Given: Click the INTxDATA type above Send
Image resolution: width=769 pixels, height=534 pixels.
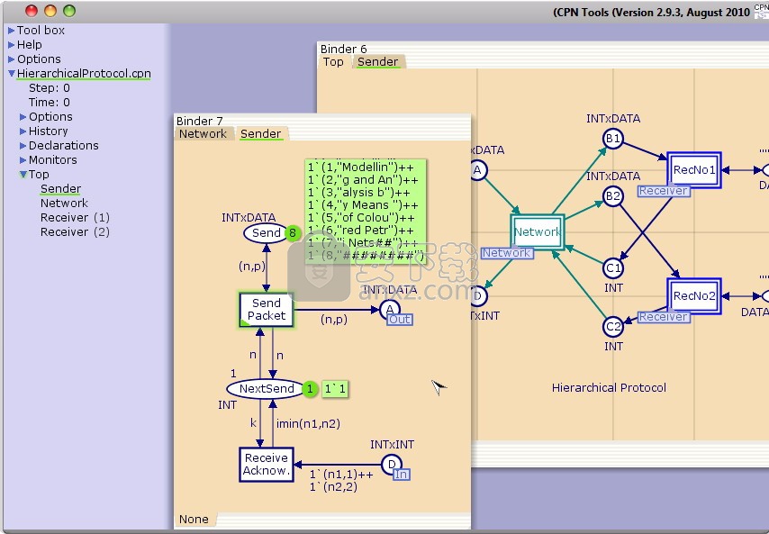Looking at the screenshot, I should pyautogui.click(x=249, y=218).
